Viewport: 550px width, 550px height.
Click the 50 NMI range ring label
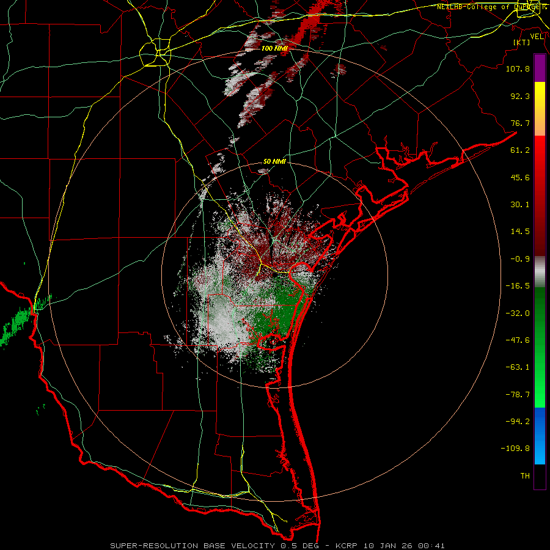[274, 162]
